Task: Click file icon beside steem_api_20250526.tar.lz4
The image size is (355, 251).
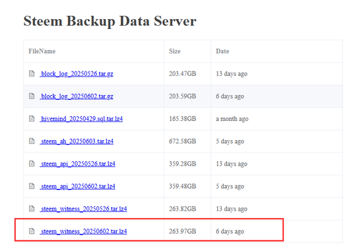Action: (32, 164)
